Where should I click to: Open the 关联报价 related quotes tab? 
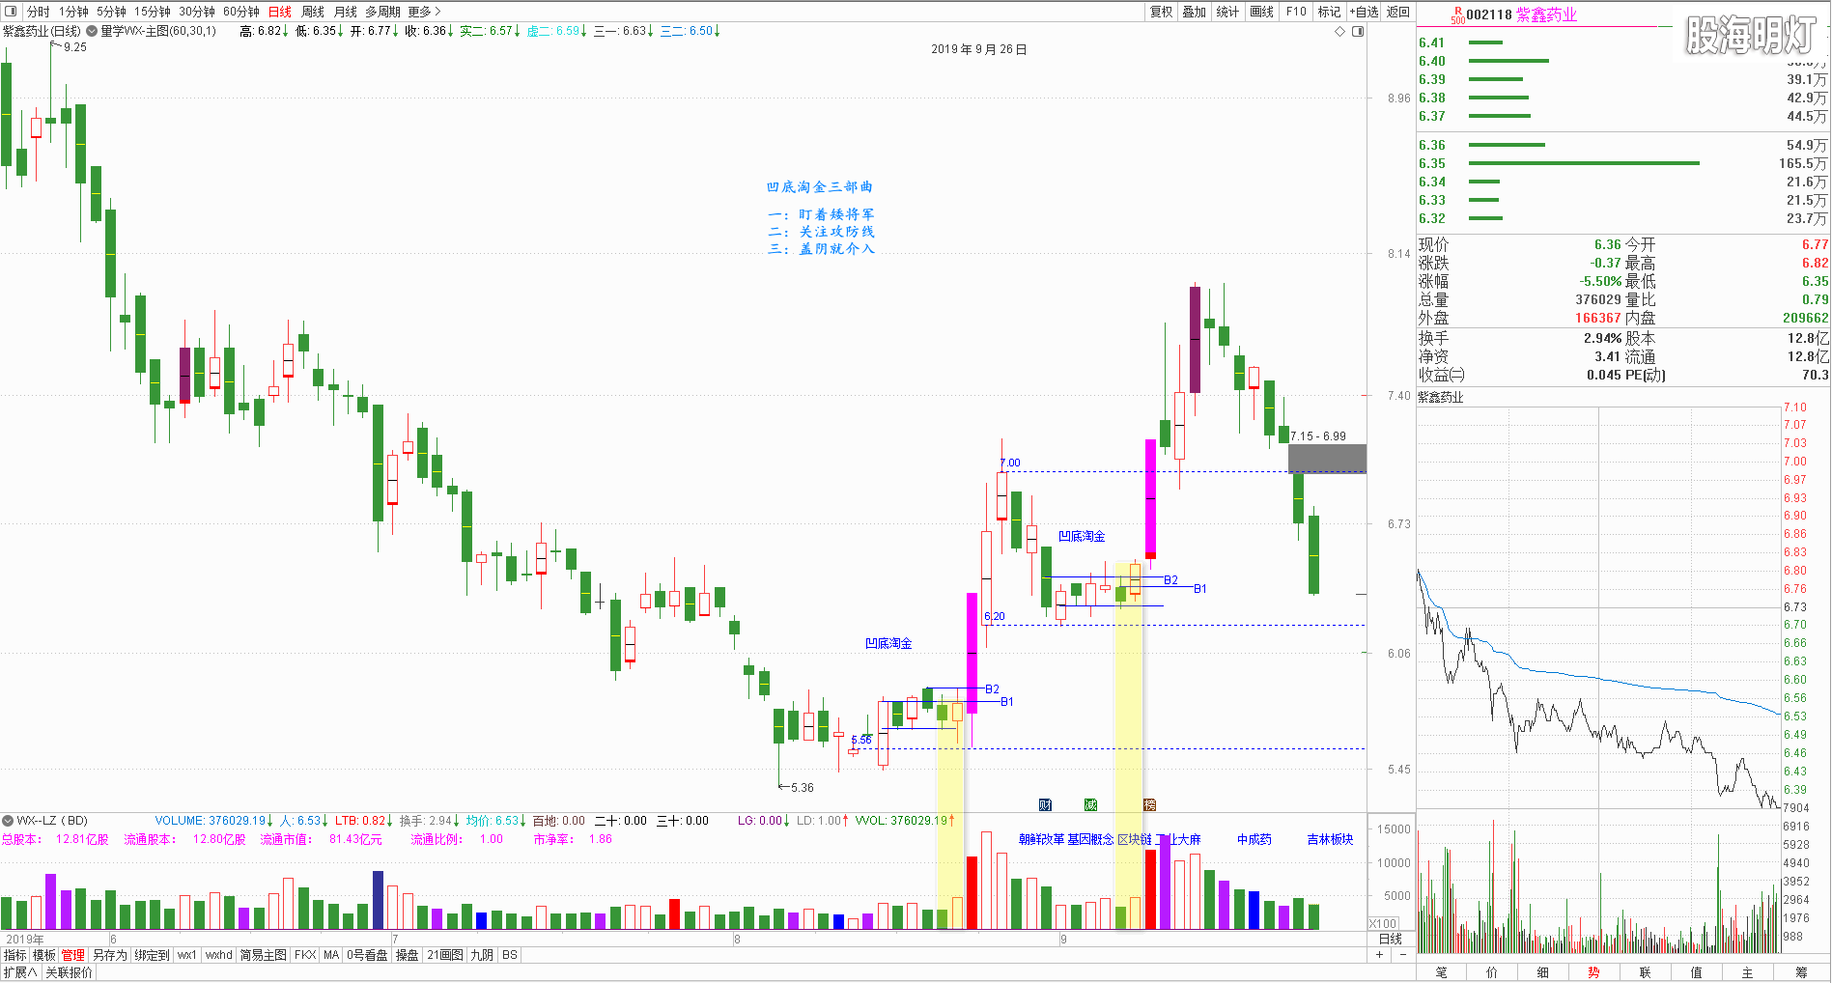coord(69,972)
